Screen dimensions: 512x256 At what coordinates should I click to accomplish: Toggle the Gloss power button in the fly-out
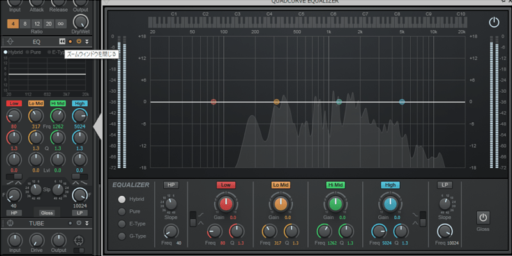[x=483, y=218]
